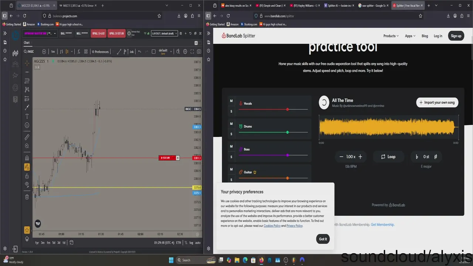Open the indicators fx icon
This screenshot has width=473, height=266.
pos(79,52)
